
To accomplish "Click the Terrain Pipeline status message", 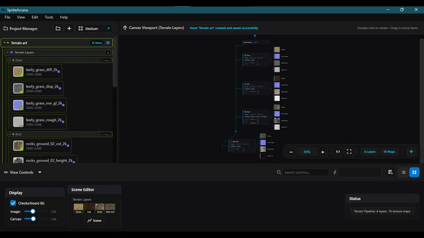I will tap(382, 211).
